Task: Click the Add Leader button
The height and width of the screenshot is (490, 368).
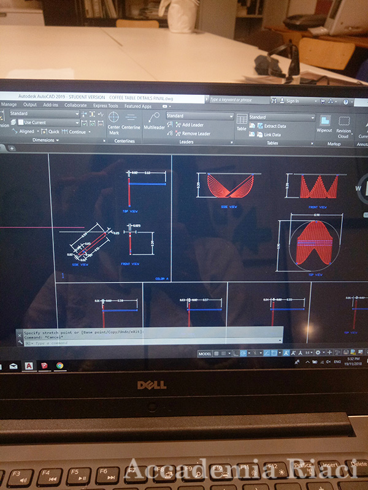Action: click(189, 125)
